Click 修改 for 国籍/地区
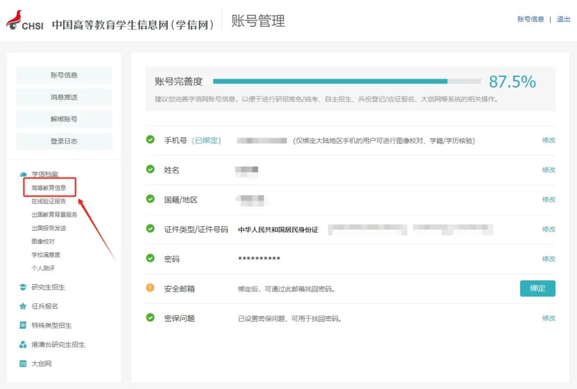This screenshot has height=389, width=577. [x=549, y=200]
